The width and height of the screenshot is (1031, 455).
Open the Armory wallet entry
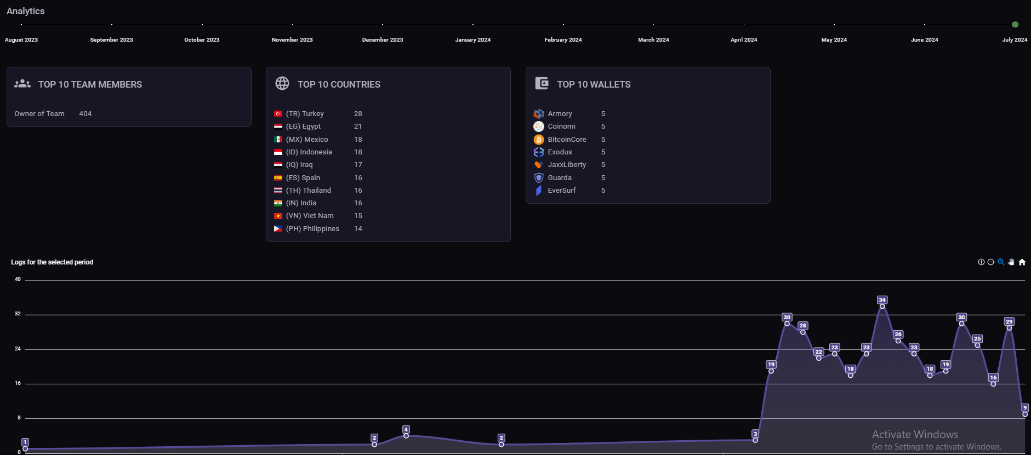coord(560,114)
